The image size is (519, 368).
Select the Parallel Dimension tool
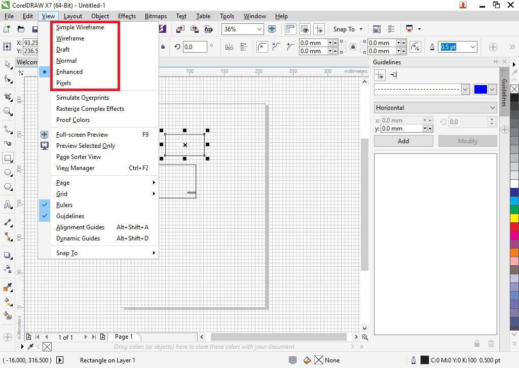(8, 222)
